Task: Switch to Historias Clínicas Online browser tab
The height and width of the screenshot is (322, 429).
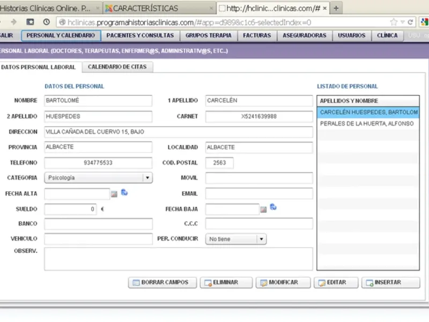Action: pyautogui.click(x=49, y=9)
